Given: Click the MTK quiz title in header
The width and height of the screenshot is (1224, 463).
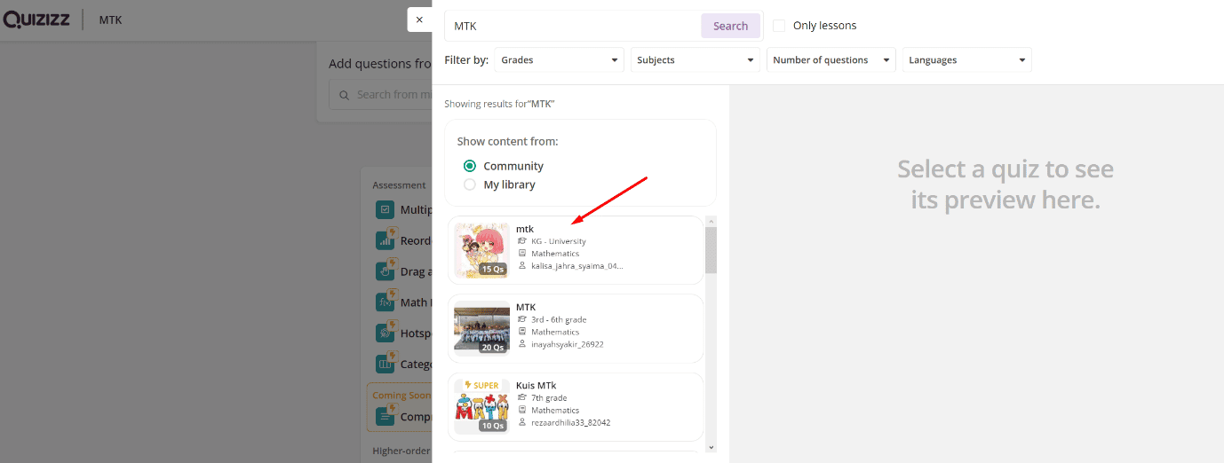Looking at the screenshot, I should pyautogui.click(x=110, y=20).
